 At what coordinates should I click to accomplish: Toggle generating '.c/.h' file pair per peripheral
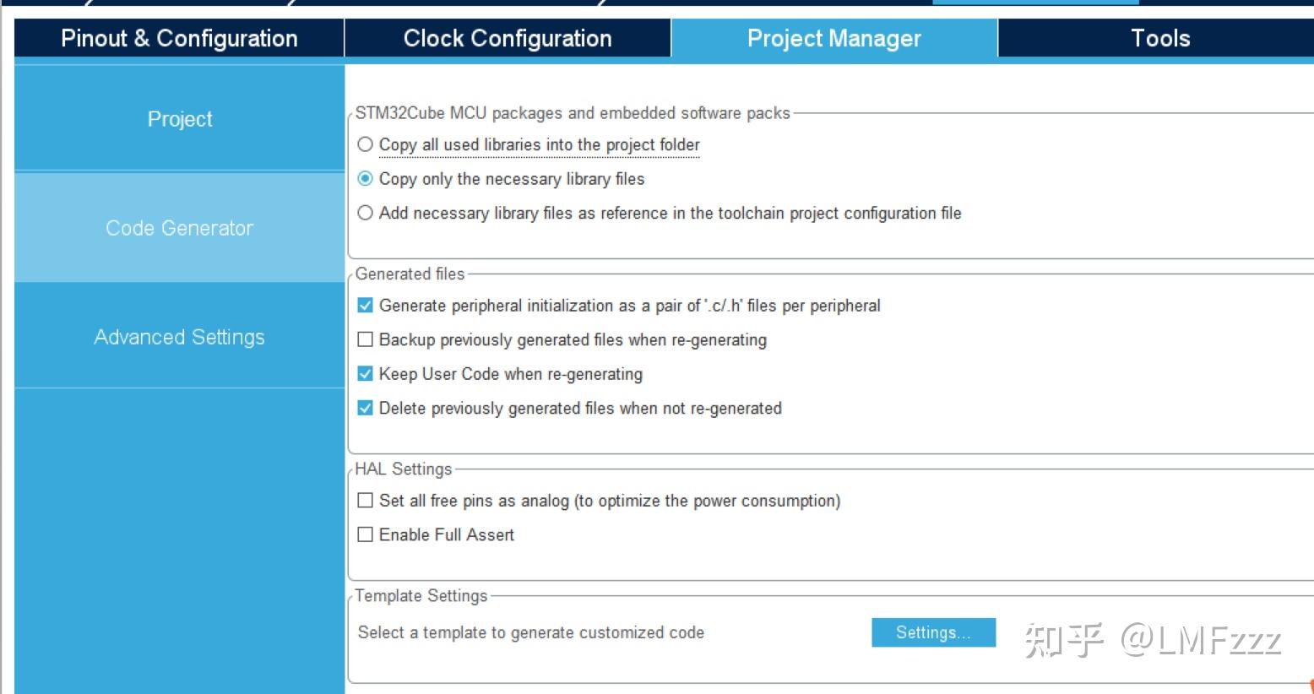click(x=366, y=306)
